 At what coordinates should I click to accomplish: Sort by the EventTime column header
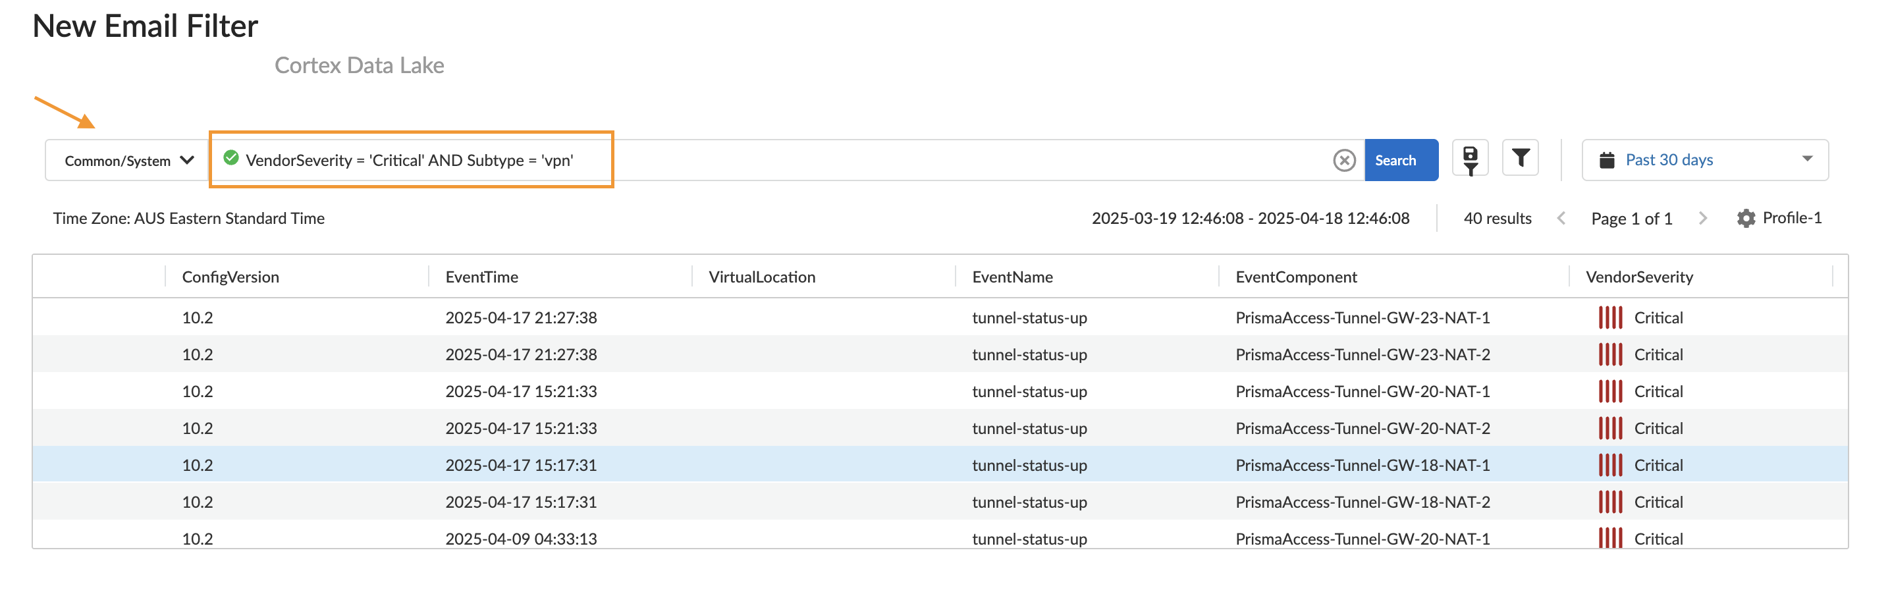pyautogui.click(x=481, y=277)
